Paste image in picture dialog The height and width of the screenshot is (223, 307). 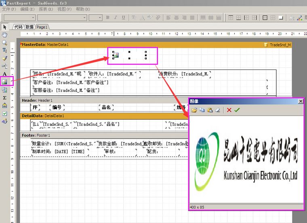(210, 110)
